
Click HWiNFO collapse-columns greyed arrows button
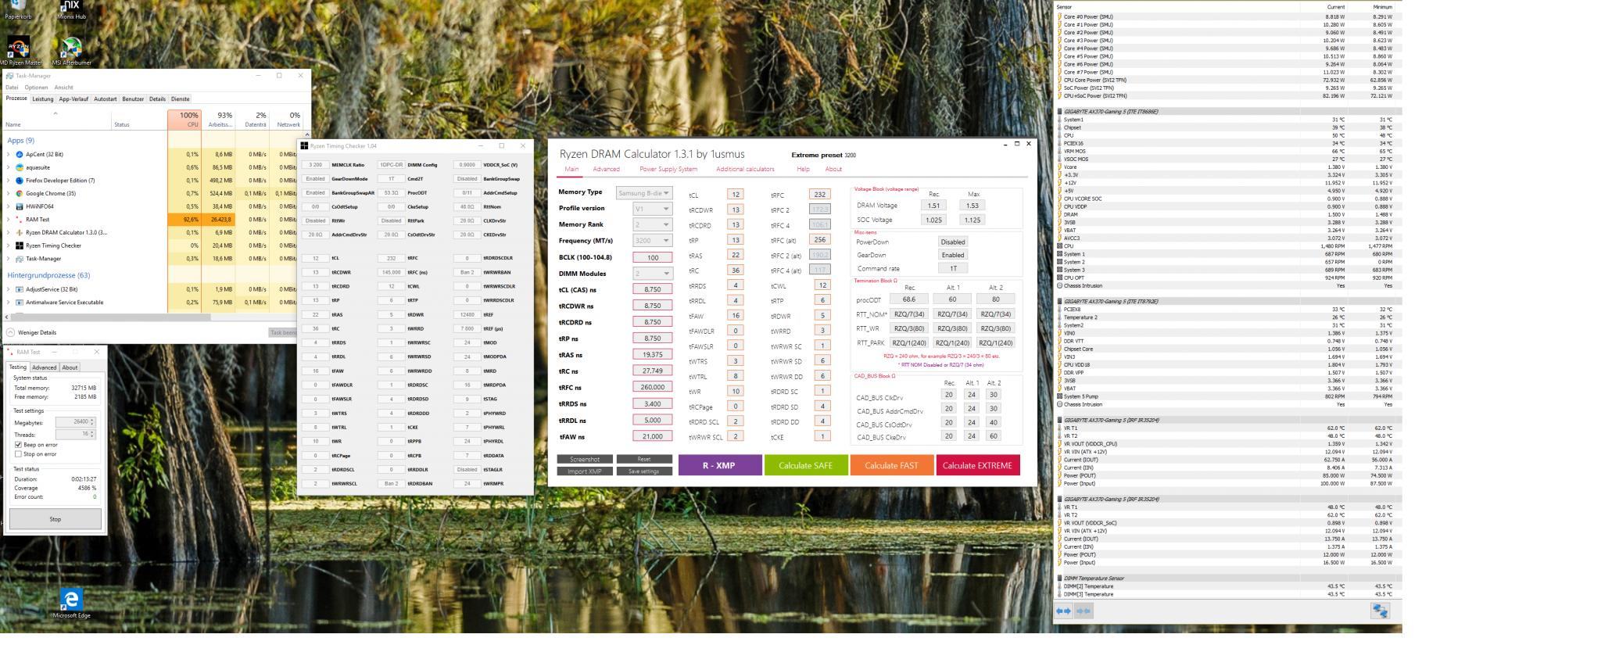click(1083, 611)
